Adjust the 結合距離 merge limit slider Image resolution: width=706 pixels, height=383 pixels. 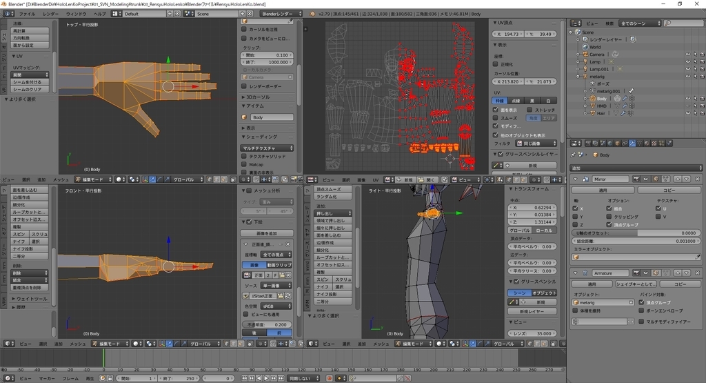[x=636, y=241]
